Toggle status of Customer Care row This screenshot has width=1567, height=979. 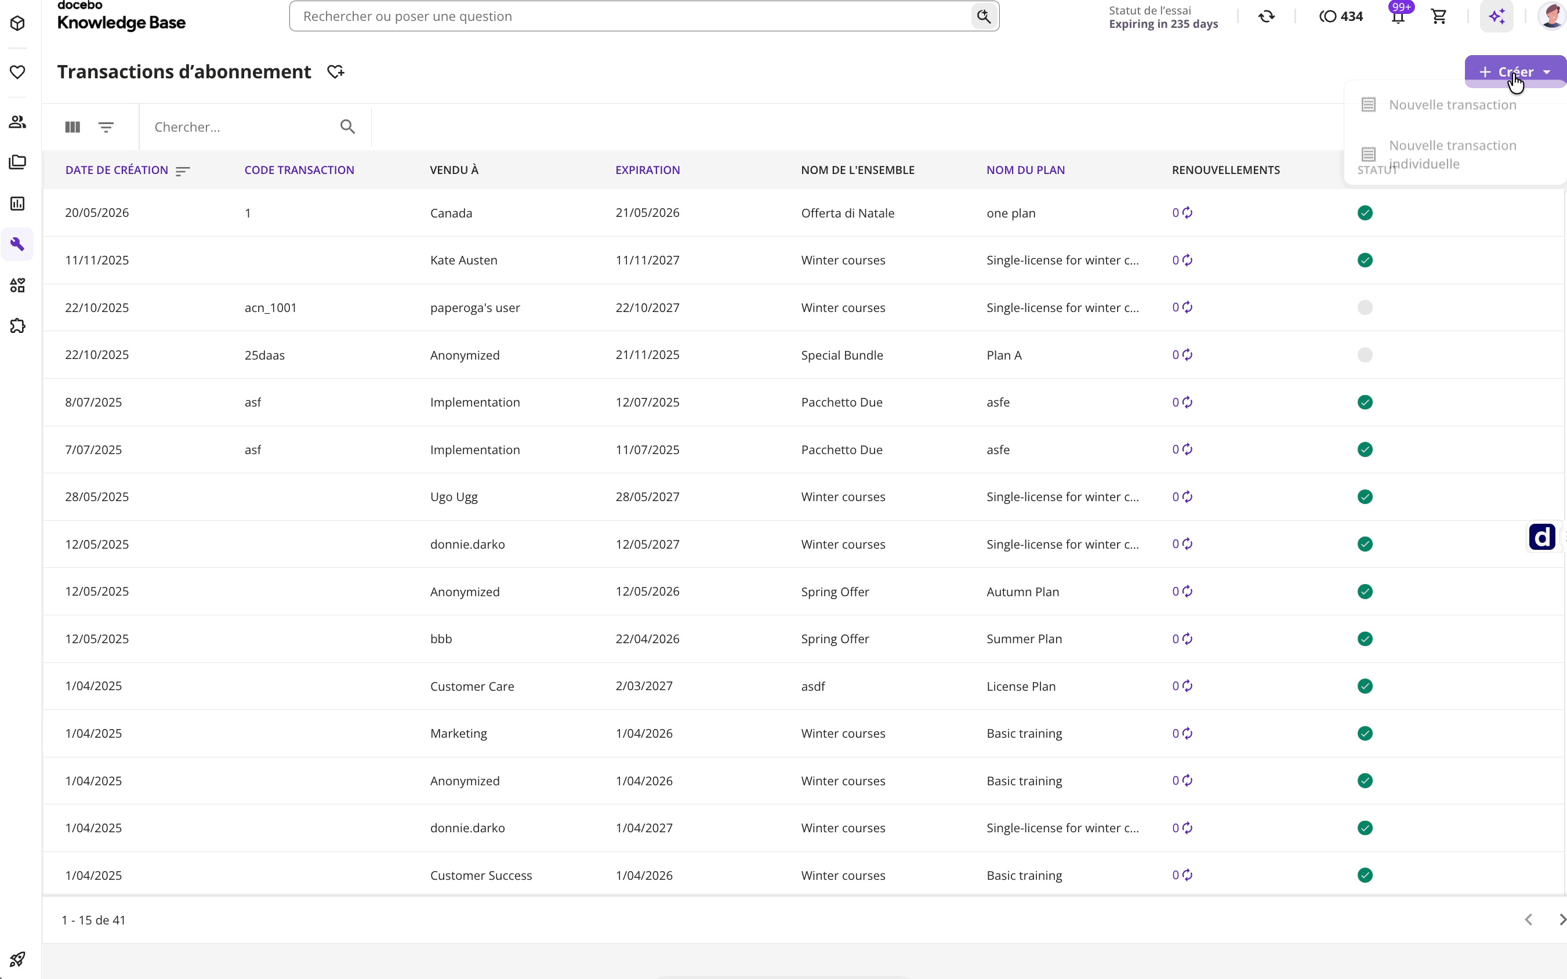pos(1365,686)
